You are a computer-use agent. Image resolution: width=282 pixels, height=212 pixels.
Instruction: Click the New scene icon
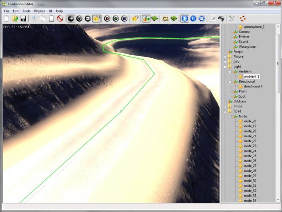[x=7, y=19]
